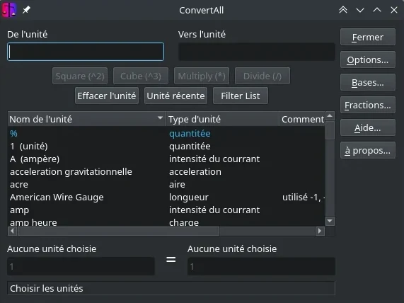Click longueur type cell
The height and width of the screenshot is (303, 404).
[x=189, y=198]
